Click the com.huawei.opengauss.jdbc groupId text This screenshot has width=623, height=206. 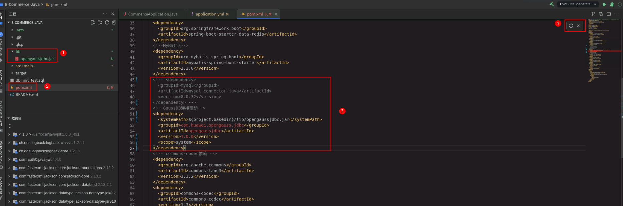[212, 125]
